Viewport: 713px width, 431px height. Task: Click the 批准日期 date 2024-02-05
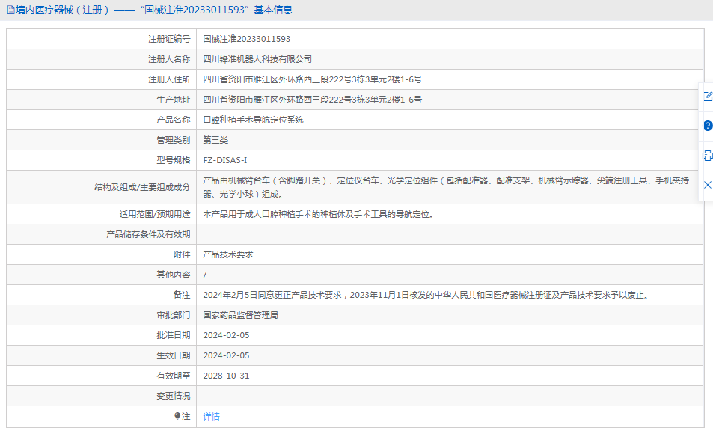227,335
